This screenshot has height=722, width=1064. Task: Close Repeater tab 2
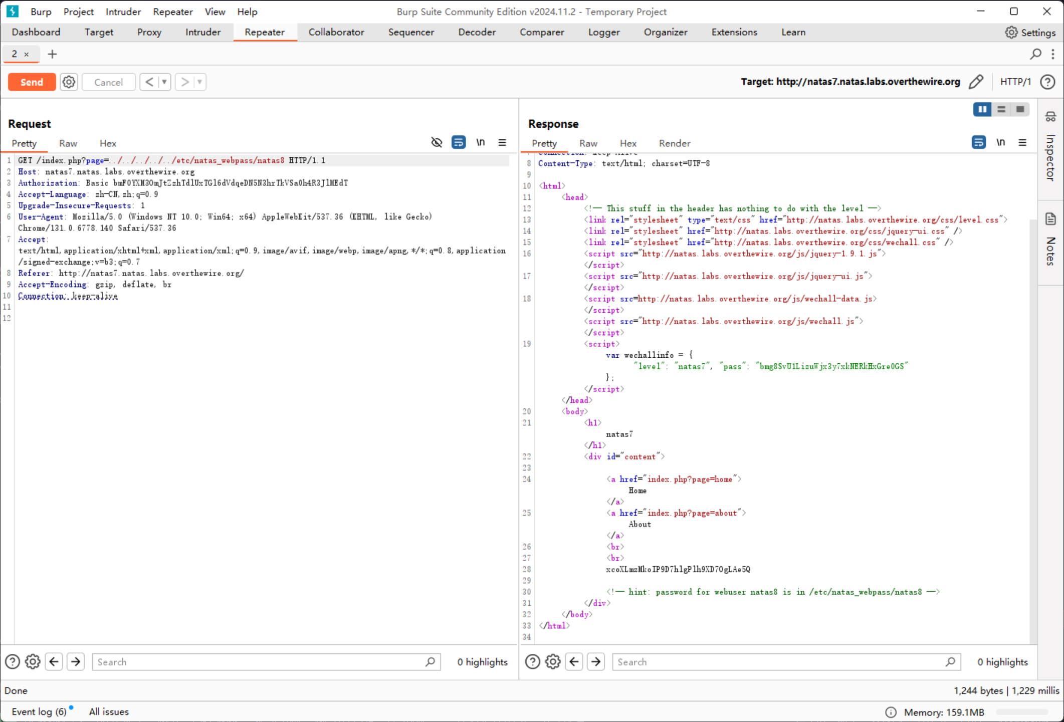click(x=27, y=54)
